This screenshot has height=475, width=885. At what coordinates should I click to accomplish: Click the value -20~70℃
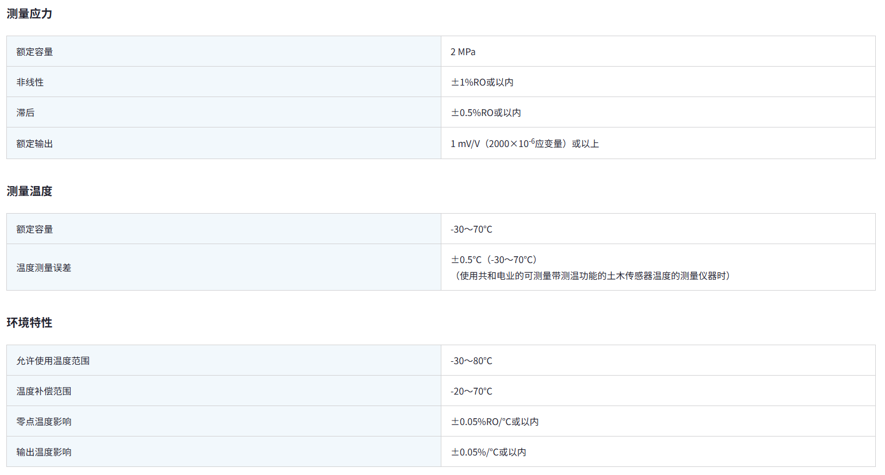pos(471,391)
